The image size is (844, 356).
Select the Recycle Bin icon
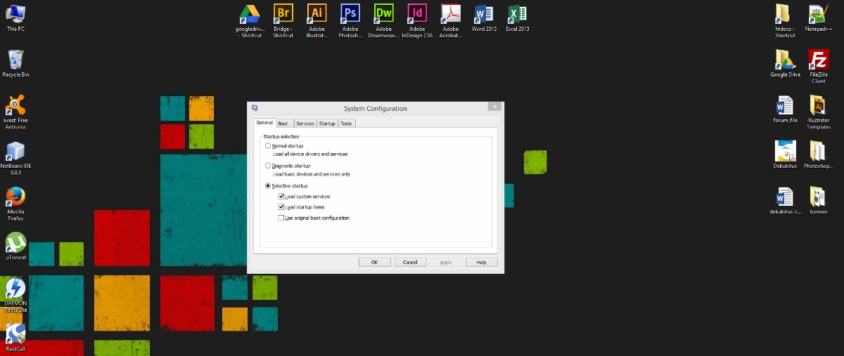pyautogui.click(x=15, y=60)
